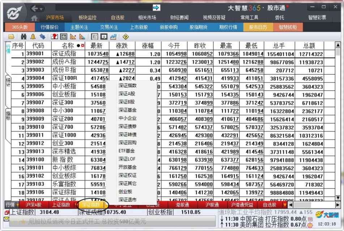Image resolution: width=344 pixels, height=231 pixels.
Task: Select 深证债券 in the popup menu
Action: 127,126
